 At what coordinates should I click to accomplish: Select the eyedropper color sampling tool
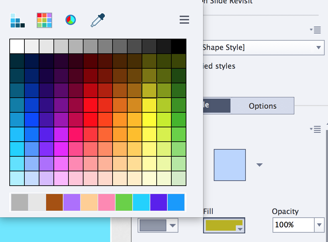click(97, 20)
